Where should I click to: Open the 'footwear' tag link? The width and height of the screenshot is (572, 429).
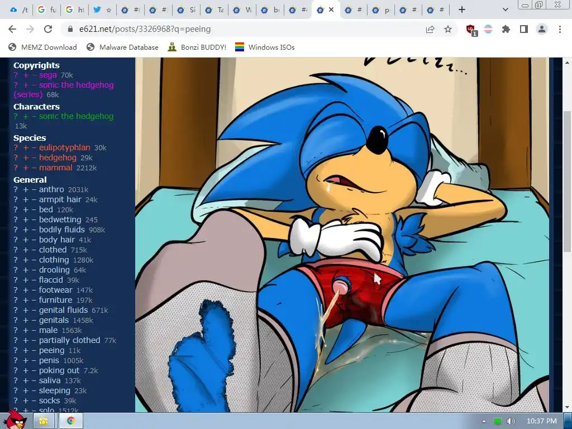click(x=55, y=290)
